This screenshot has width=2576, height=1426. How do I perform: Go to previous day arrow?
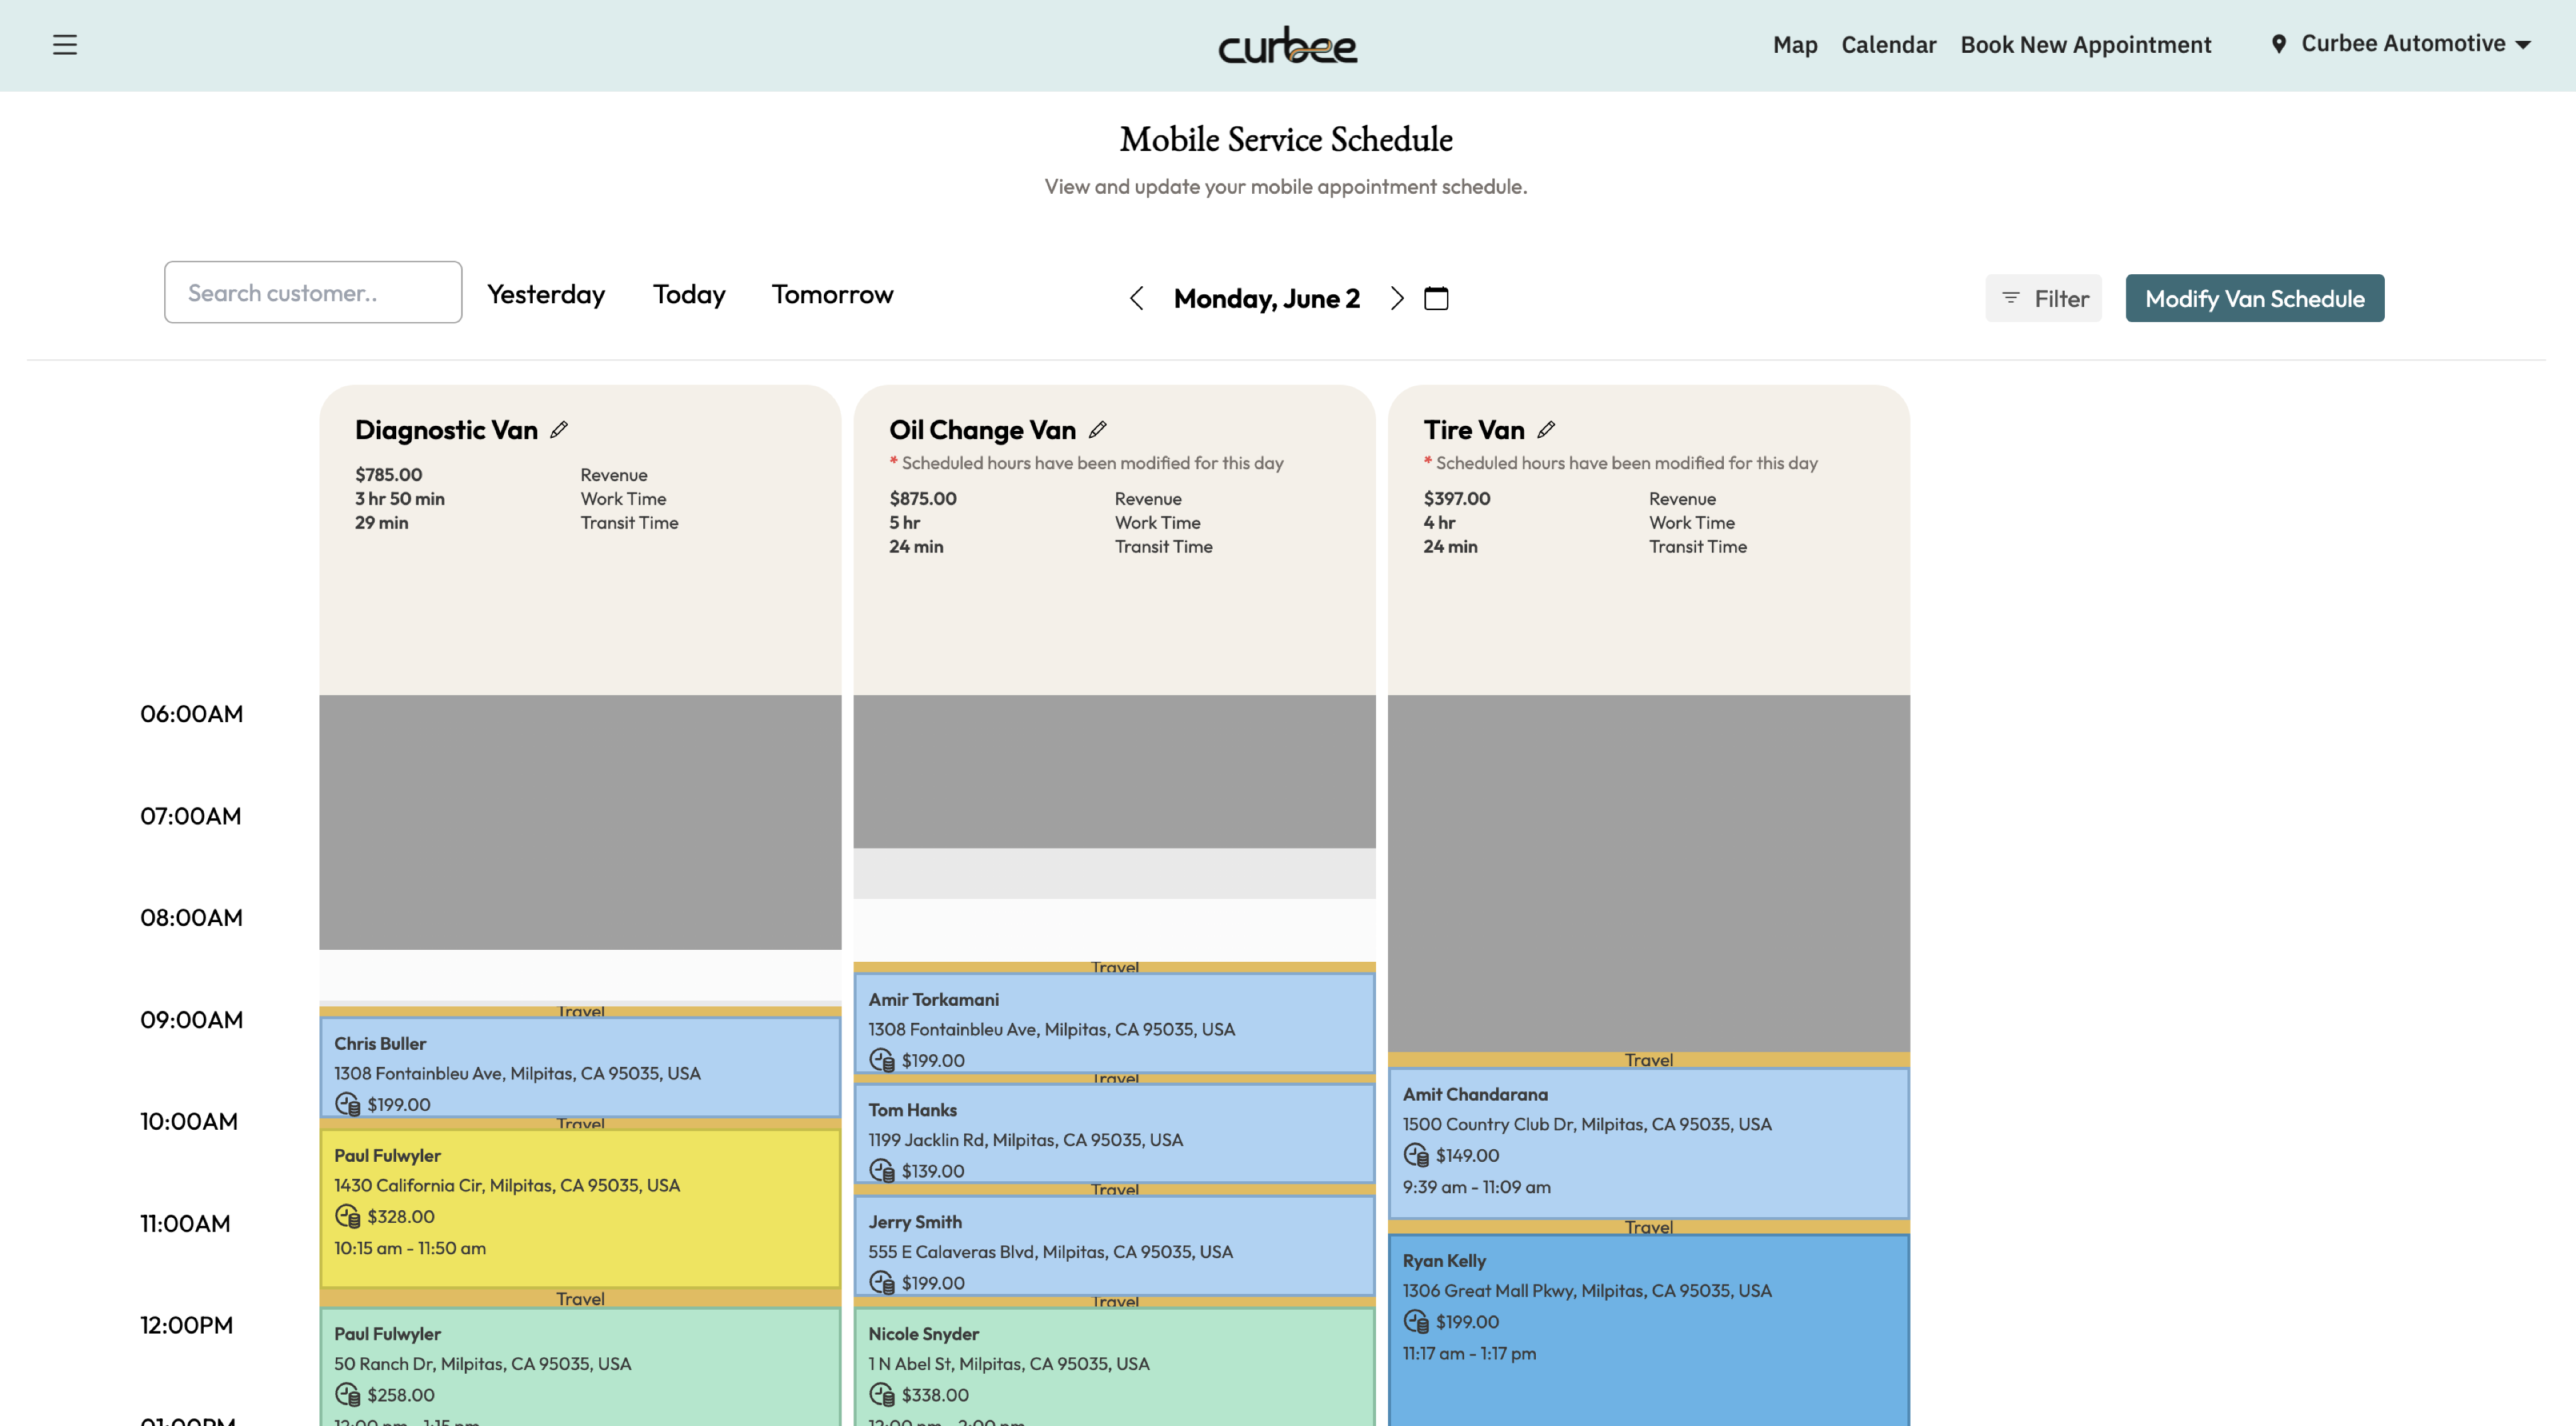tap(1136, 298)
